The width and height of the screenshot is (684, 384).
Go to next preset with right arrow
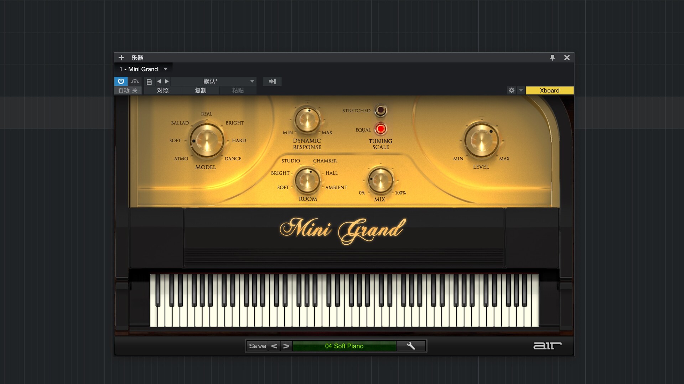[167, 81]
